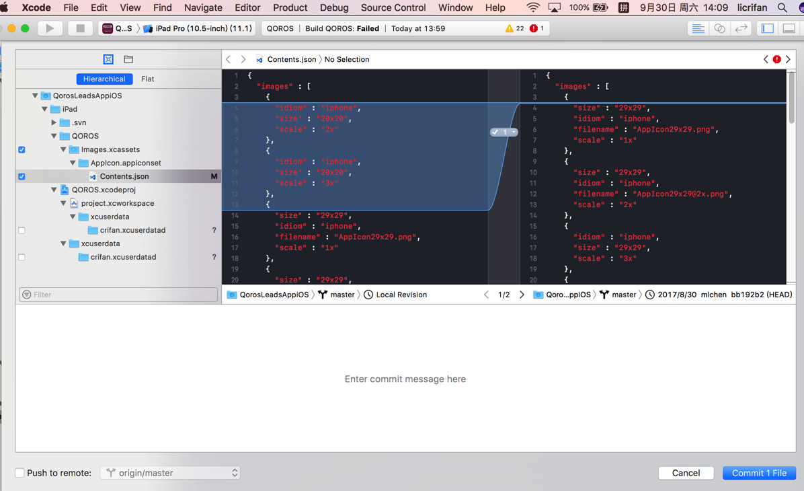Screen dimensions: 804x491
Task: Open the AirPlay display menu
Action: (x=555, y=7)
